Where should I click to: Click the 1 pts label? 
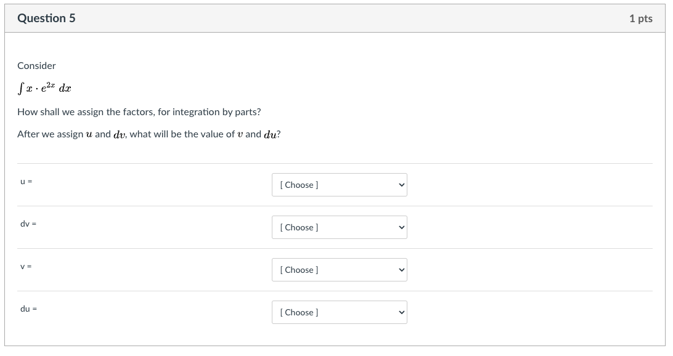[x=640, y=18]
